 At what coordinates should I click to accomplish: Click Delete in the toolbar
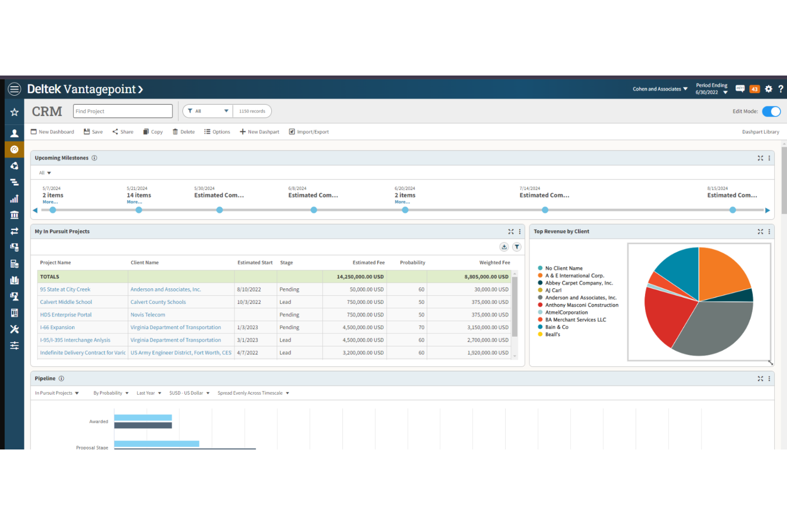click(x=183, y=132)
